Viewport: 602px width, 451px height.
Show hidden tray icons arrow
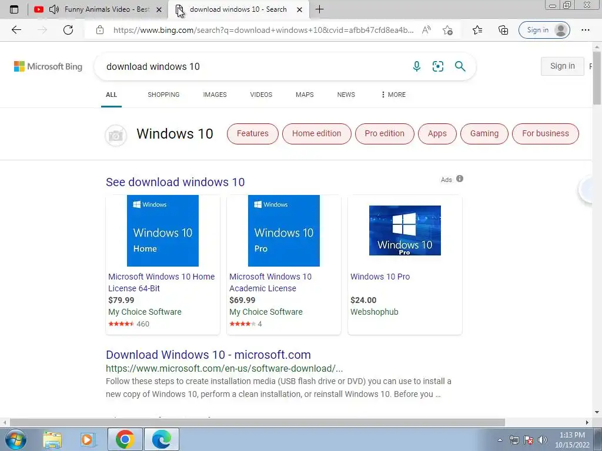coord(500,440)
